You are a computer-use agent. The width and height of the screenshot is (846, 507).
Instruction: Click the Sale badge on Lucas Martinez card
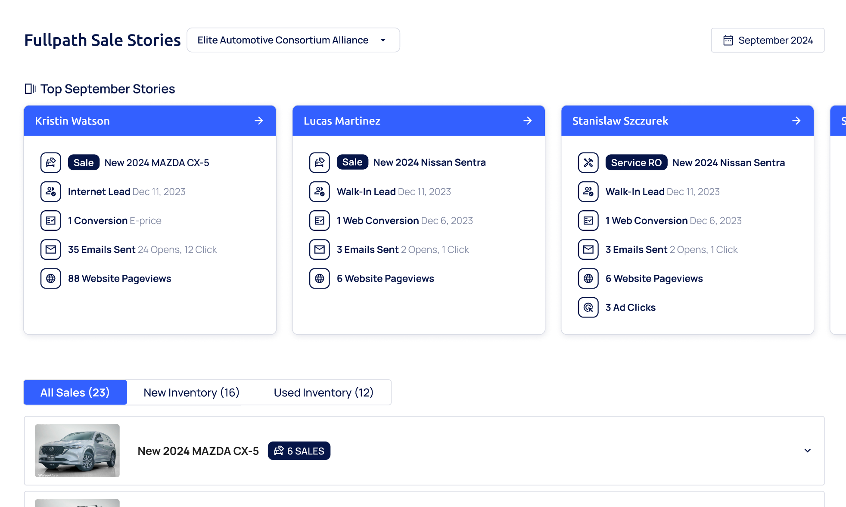tap(352, 162)
